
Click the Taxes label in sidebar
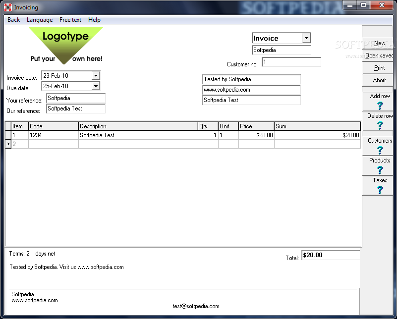point(380,180)
